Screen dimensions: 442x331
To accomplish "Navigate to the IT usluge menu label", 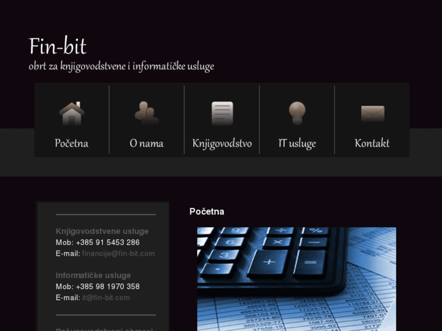I will pos(297,143).
